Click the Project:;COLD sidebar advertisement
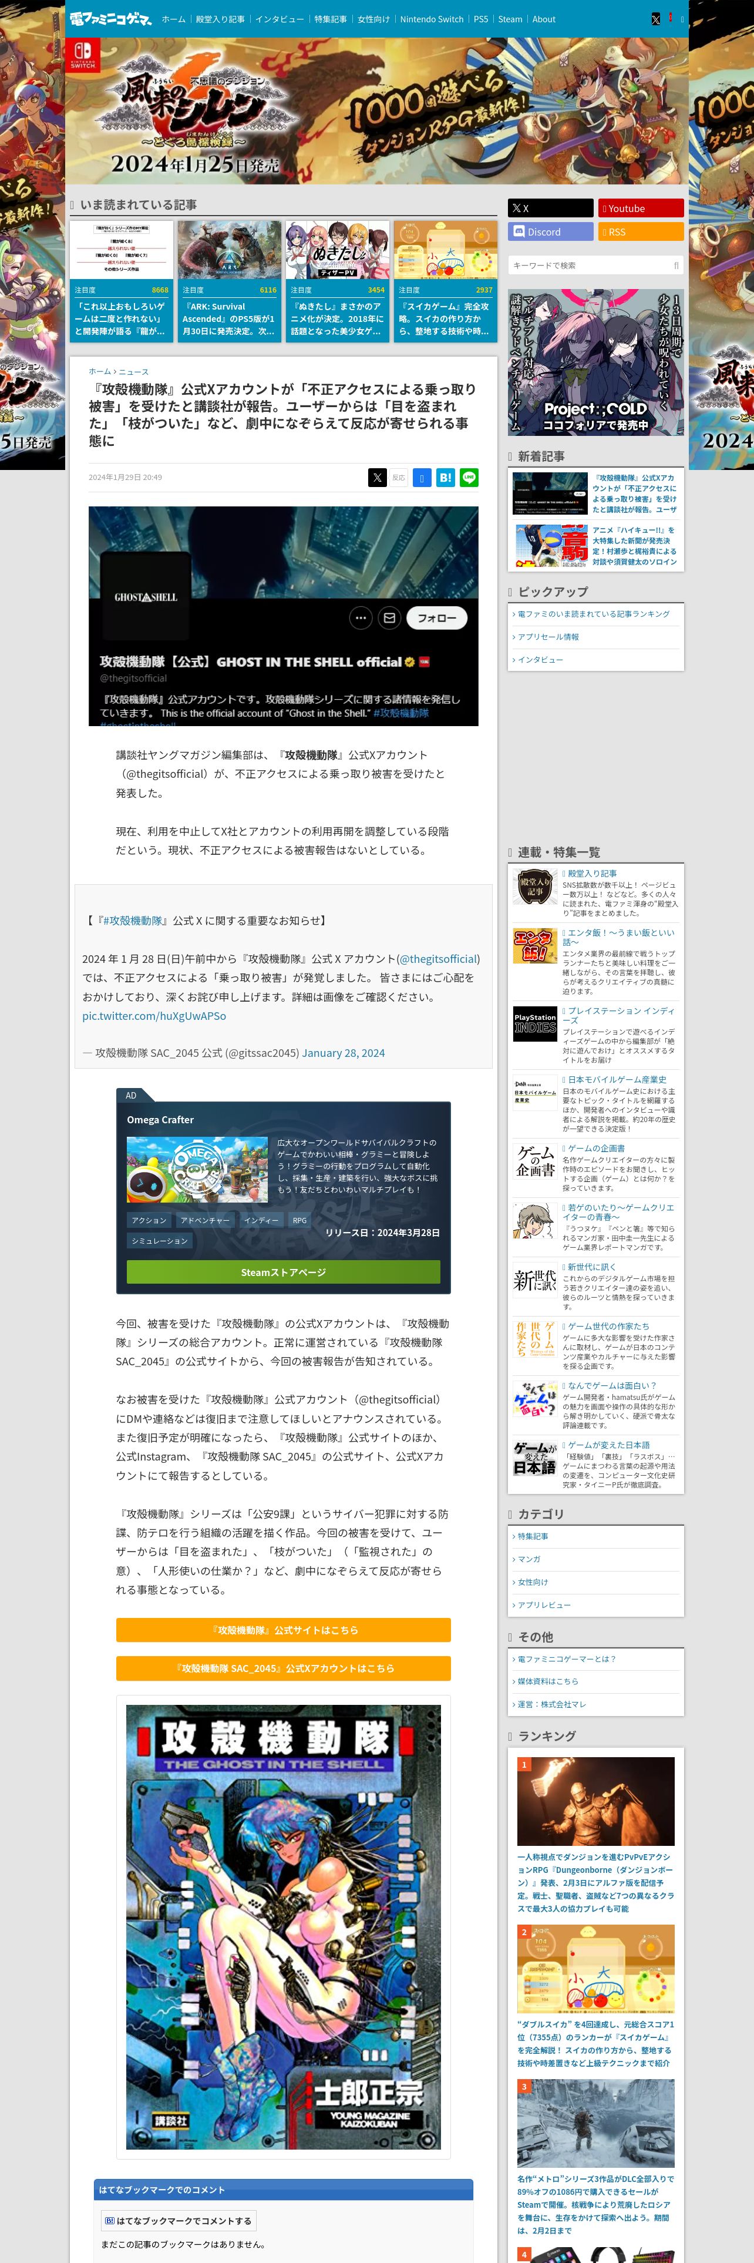754x2263 pixels. pyautogui.click(x=596, y=362)
